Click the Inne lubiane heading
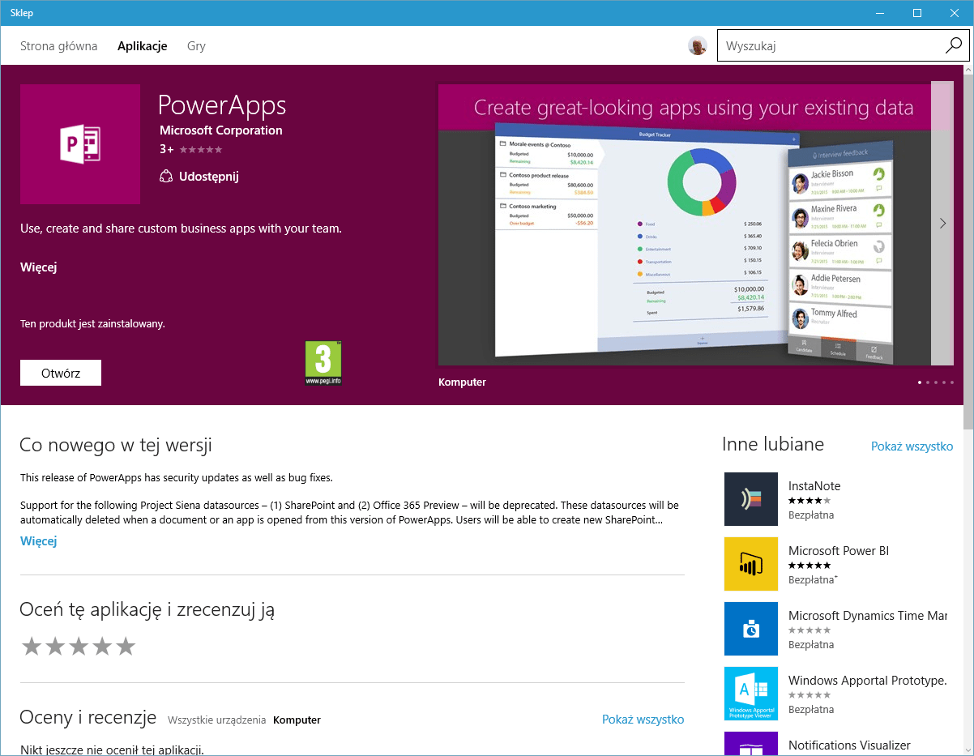Image resolution: width=974 pixels, height=756 pixels. point(773,444)
